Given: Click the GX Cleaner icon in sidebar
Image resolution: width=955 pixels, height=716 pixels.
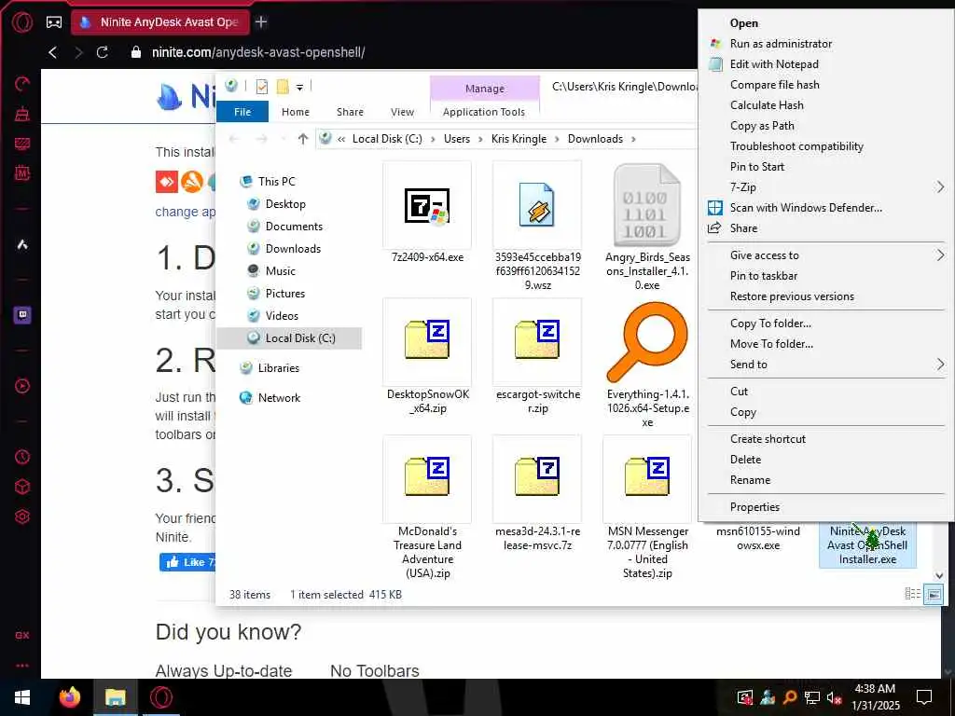Looking at the screenshot, I should (x=22, y=113).
